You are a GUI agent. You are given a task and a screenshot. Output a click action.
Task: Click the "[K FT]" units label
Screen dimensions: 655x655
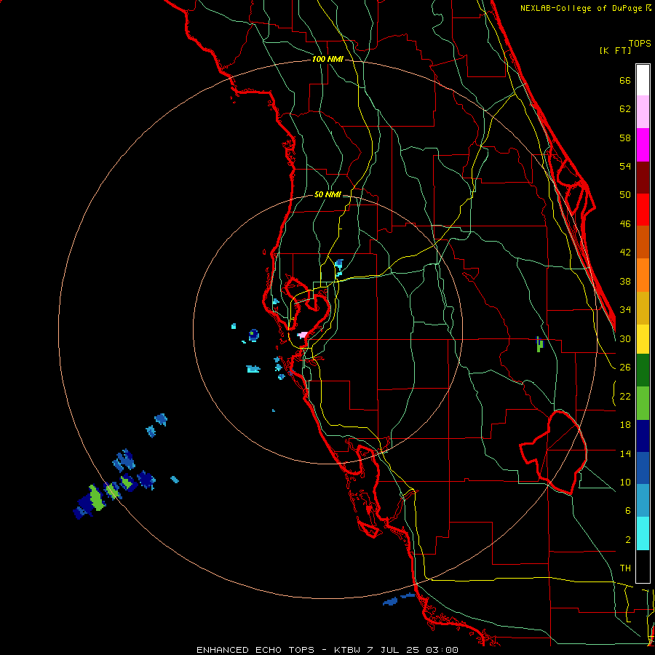click(x=615, y=50)
